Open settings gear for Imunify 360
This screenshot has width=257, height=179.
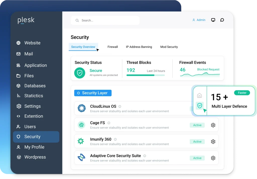click(213, 142)
